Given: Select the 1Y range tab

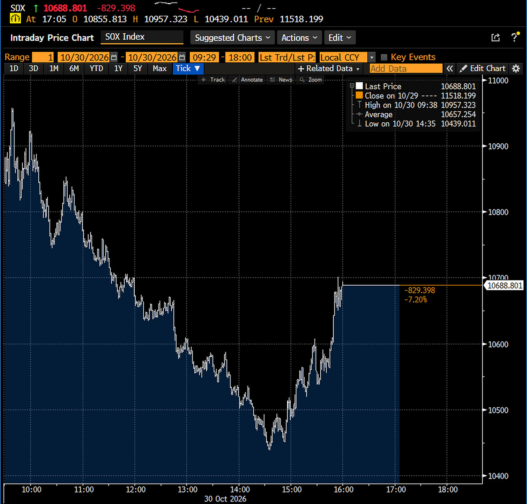Looking at the screenshot, I should [118, 68].
